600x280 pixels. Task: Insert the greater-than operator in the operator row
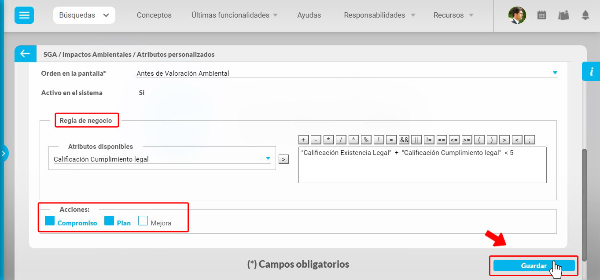(504, 140)
